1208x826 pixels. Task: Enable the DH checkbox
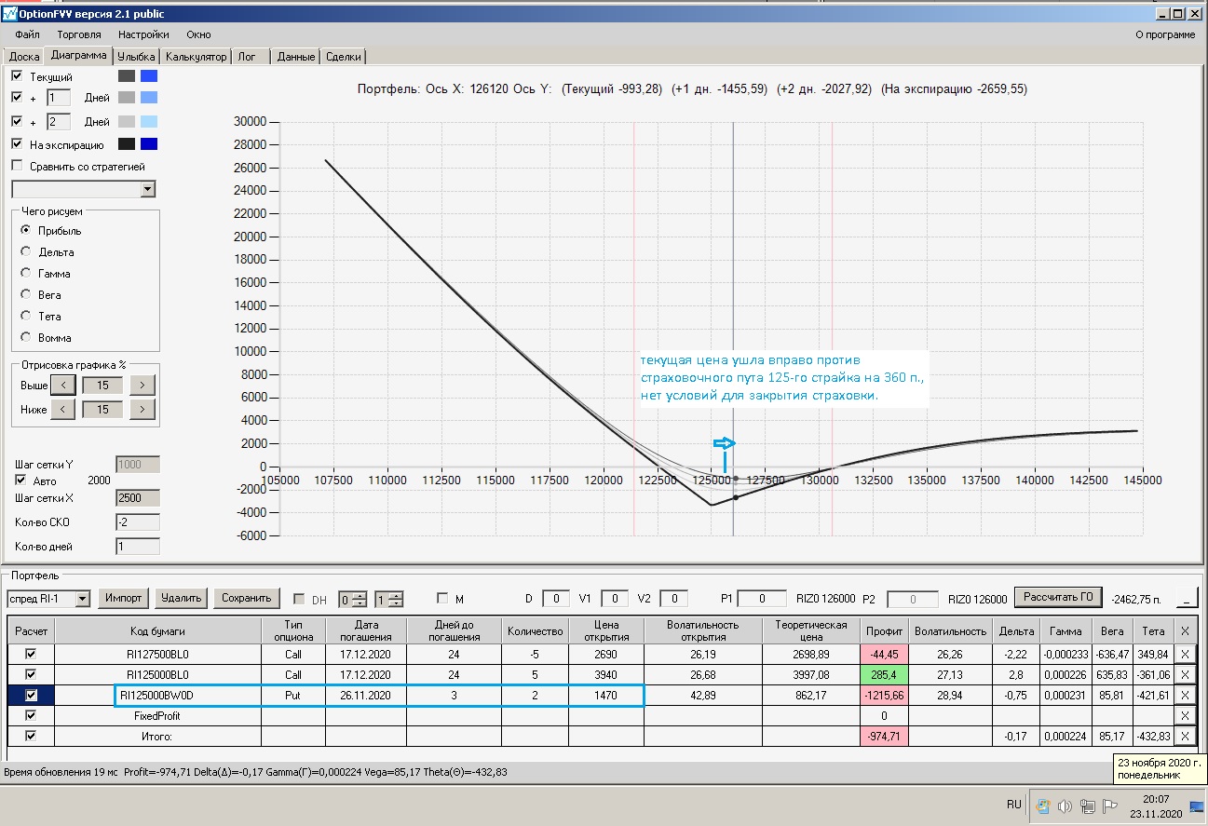coord(299,599)
